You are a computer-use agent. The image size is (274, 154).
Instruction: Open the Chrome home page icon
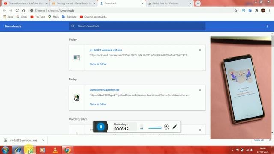pos(24,10)
